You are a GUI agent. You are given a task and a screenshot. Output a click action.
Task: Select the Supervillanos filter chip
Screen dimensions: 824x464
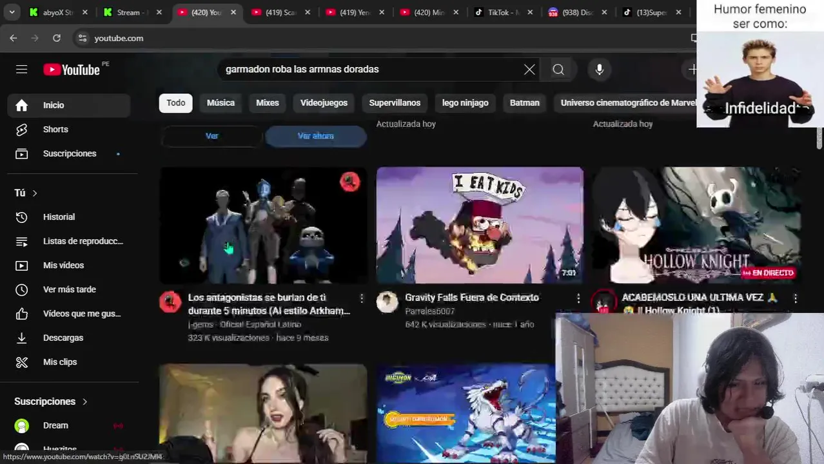coord(395,103)
